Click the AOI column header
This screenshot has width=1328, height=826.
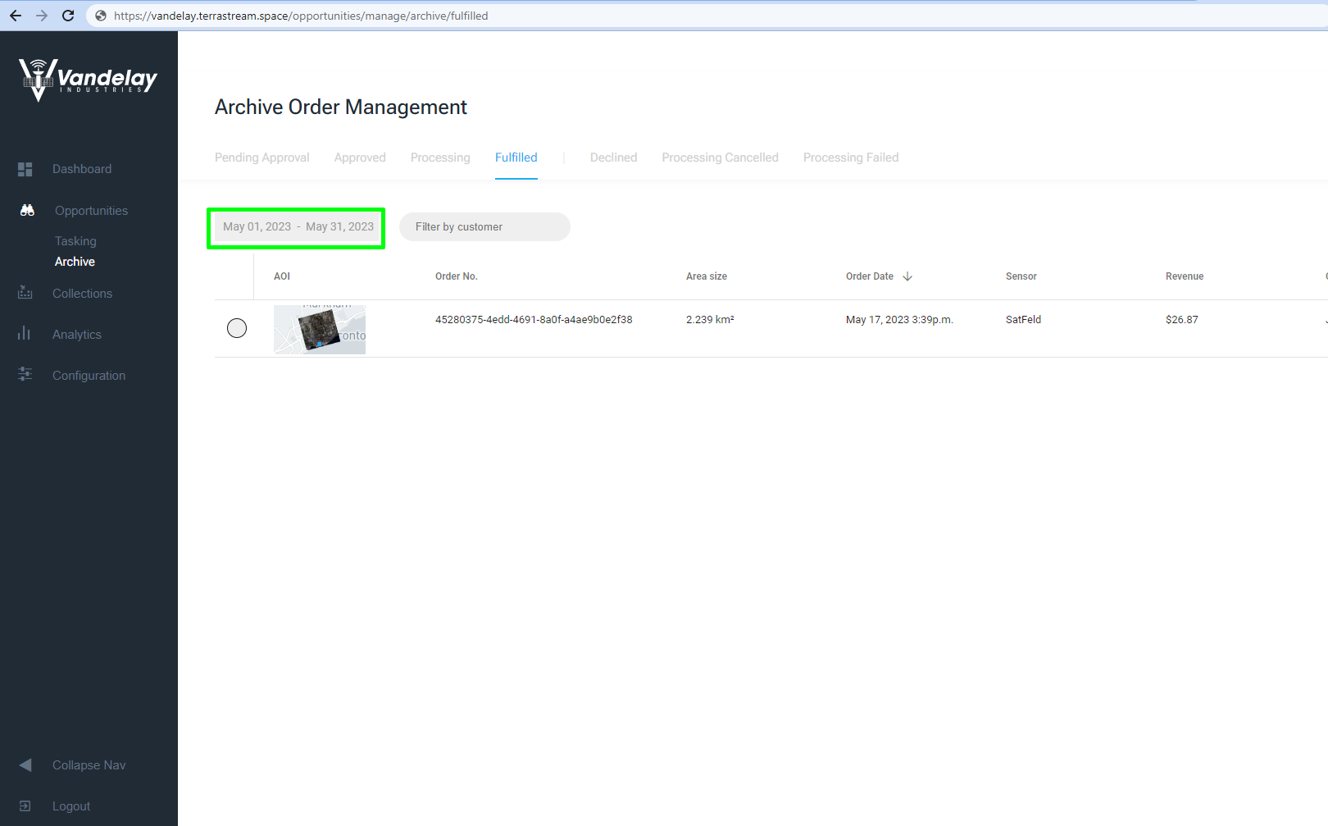coord(282,276)
